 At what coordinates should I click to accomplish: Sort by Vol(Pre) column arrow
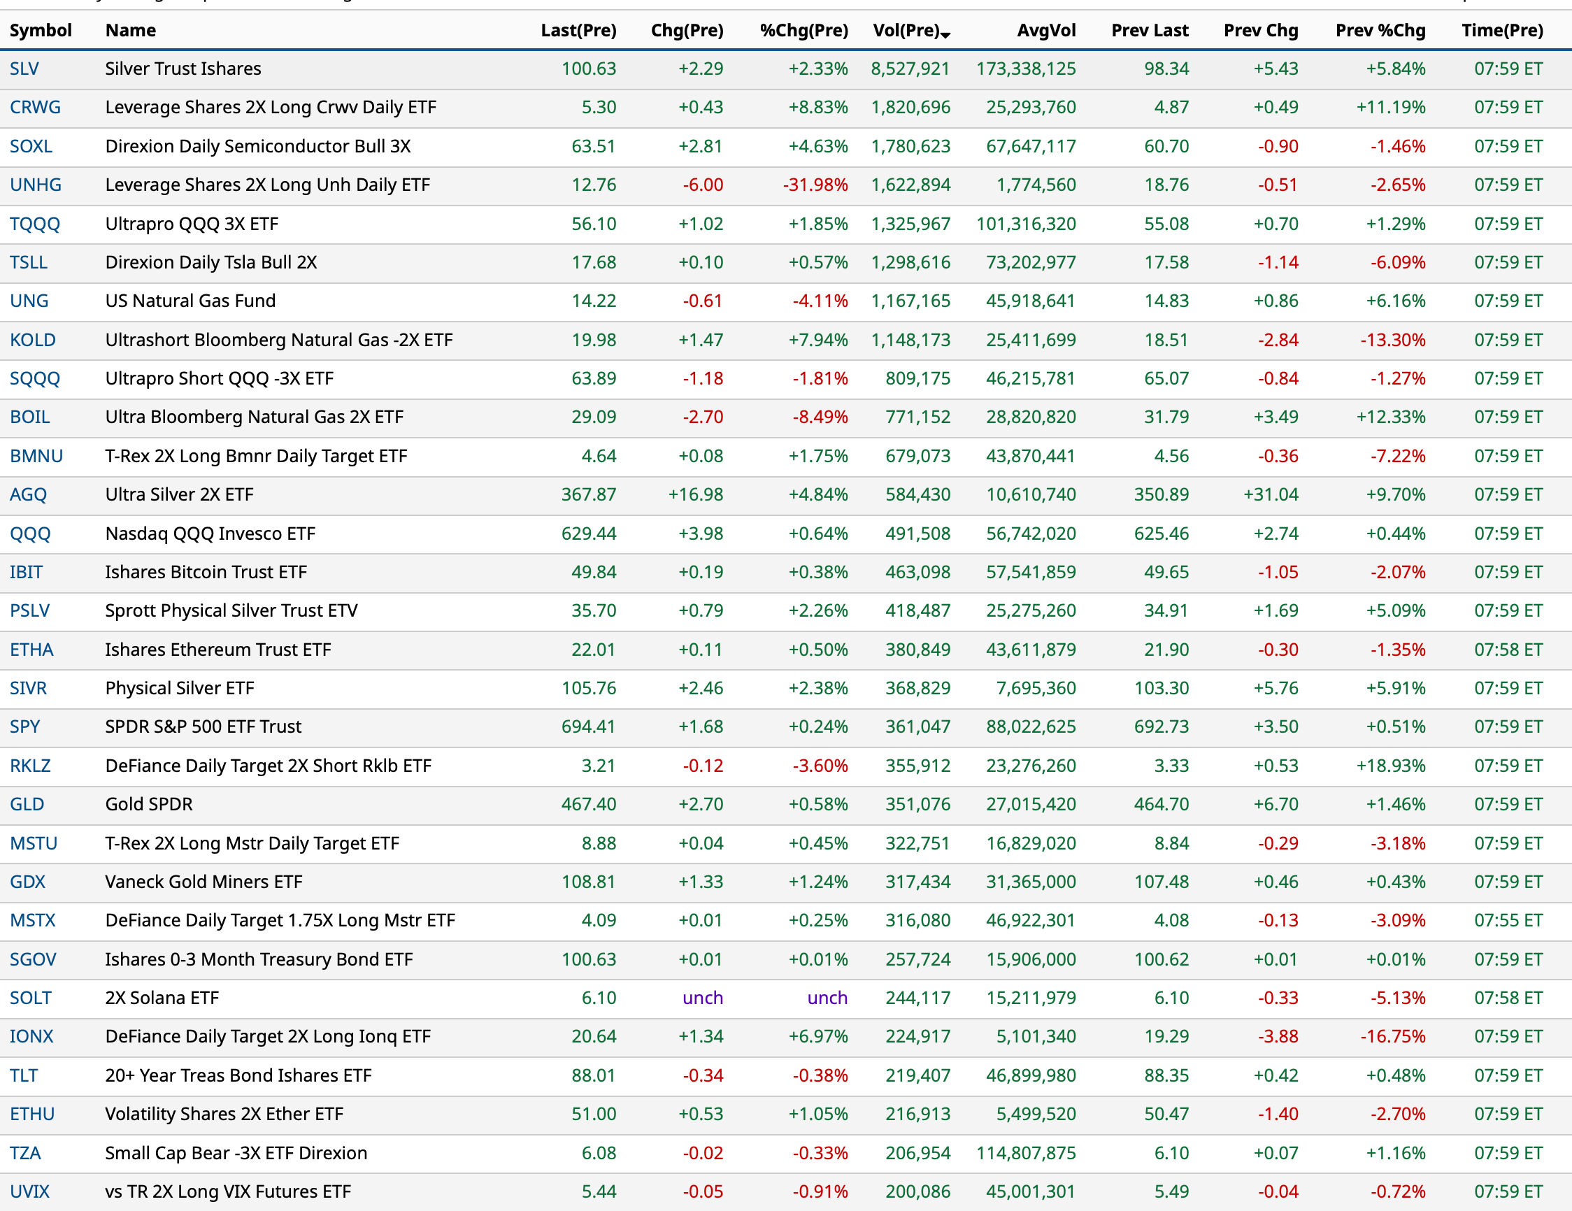(x=945, y=33)
